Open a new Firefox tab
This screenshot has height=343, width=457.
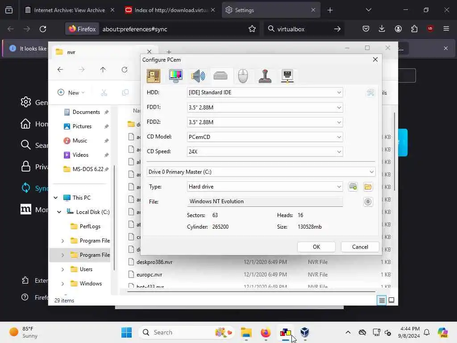point(330,10)
